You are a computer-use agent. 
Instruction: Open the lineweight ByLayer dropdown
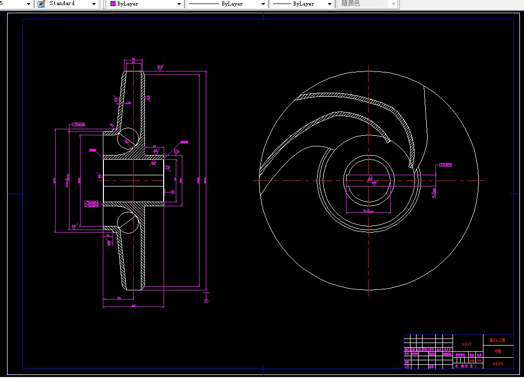[x=329, y=4]
